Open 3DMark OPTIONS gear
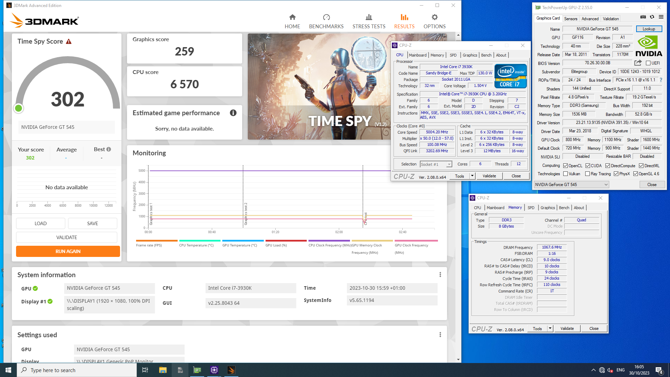Image resolution: width=670 pixels, height=377 pixels. (434, 21)
